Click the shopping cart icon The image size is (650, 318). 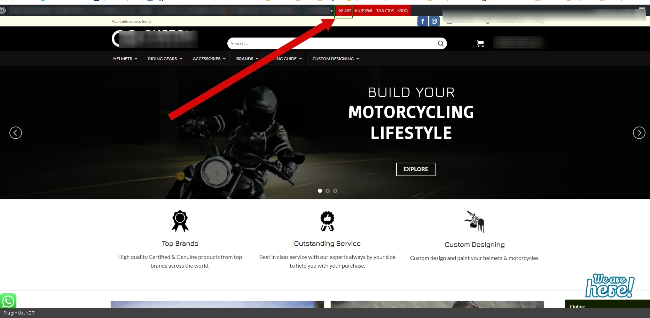480,43
